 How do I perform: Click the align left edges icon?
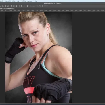click(3, 6)
